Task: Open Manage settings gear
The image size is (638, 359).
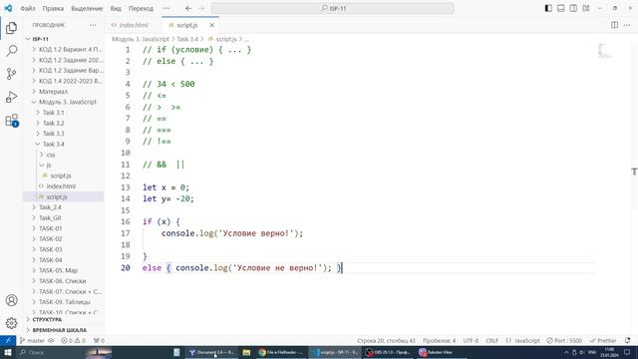Action: [11, 323]
